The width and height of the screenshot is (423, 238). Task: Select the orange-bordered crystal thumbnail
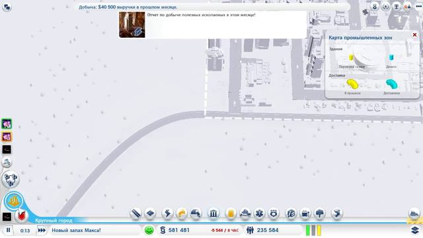(x=7, y=137)
